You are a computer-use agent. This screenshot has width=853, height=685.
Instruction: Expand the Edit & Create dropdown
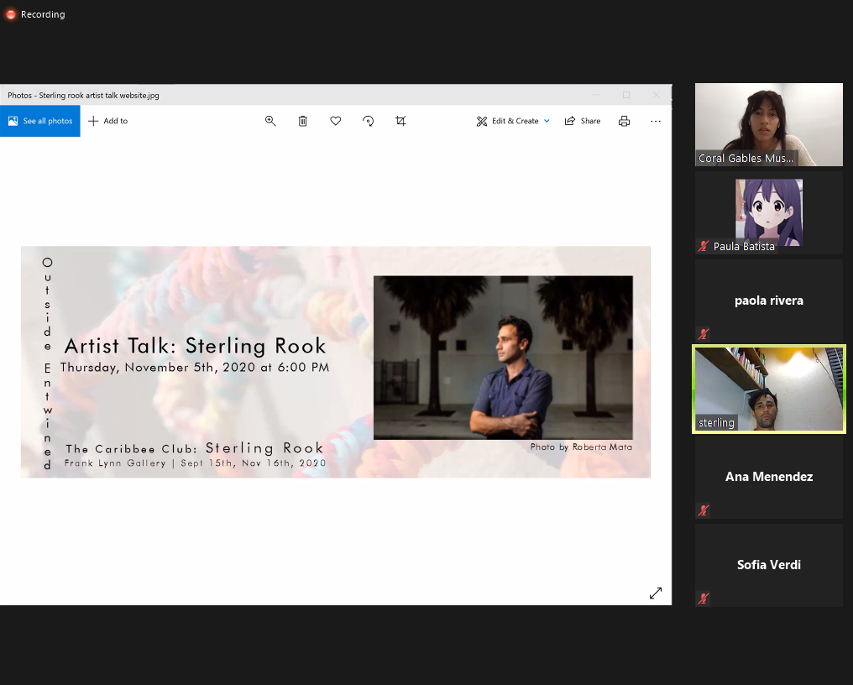pos(513,121)
